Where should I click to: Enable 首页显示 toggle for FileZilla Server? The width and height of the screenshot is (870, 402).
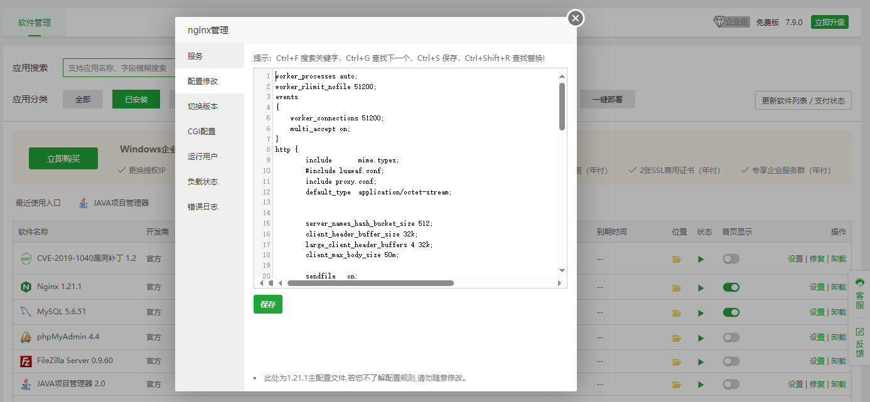pyautogui.click(x=731, y=361)
